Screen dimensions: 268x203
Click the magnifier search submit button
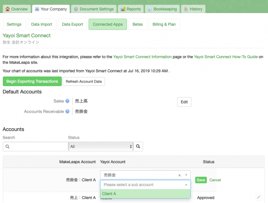coord(138,146)
